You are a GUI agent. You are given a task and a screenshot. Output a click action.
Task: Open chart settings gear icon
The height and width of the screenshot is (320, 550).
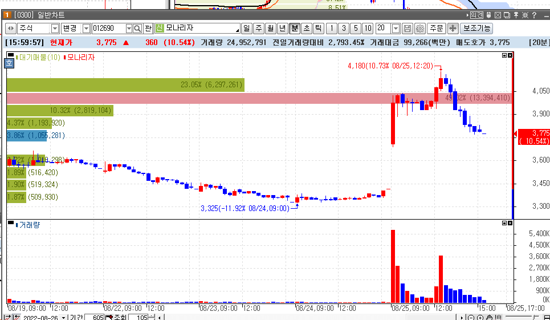tap(420, 29)
